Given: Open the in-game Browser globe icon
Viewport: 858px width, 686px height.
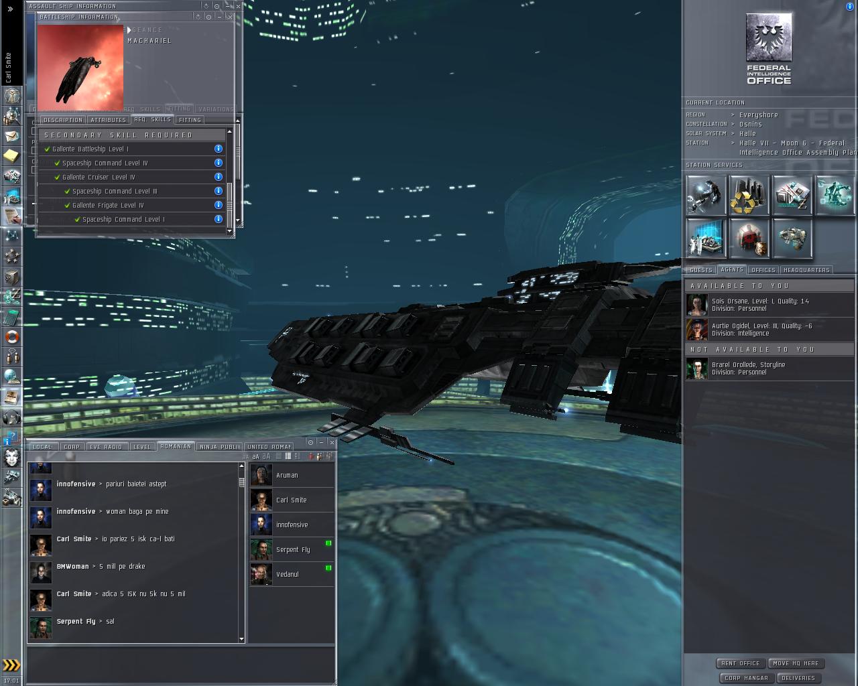Looking at the screenshot, I should click(11, 376).
